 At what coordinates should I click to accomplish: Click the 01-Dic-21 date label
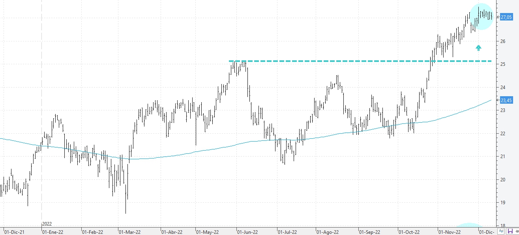pos(14,232)
